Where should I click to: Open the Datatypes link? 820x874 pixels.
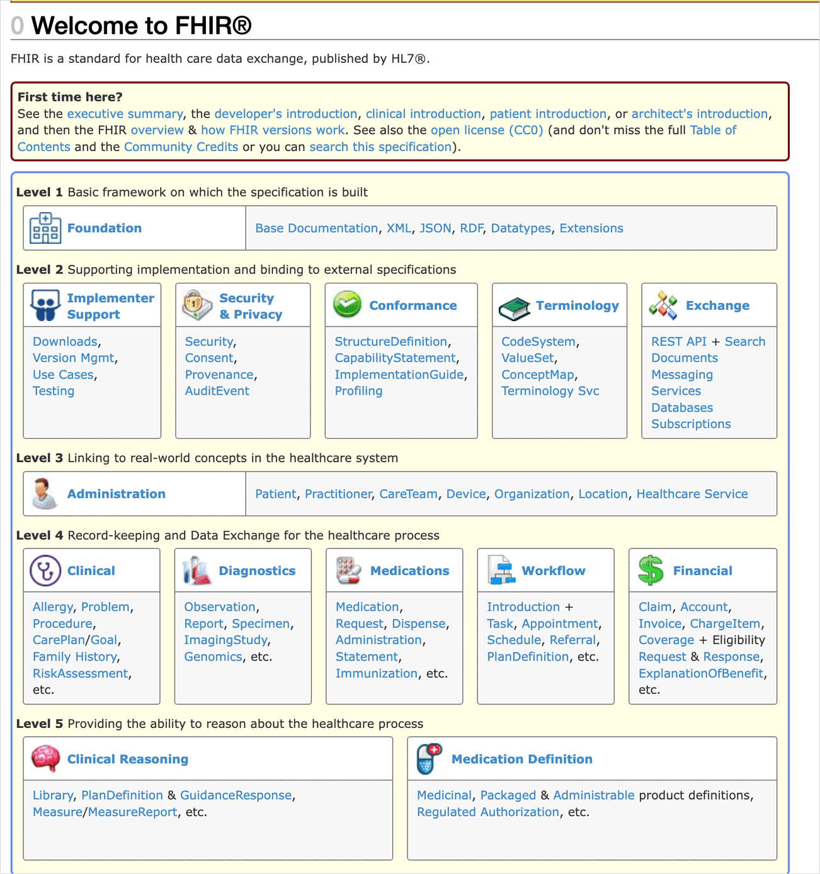click(x=521, y=228)
